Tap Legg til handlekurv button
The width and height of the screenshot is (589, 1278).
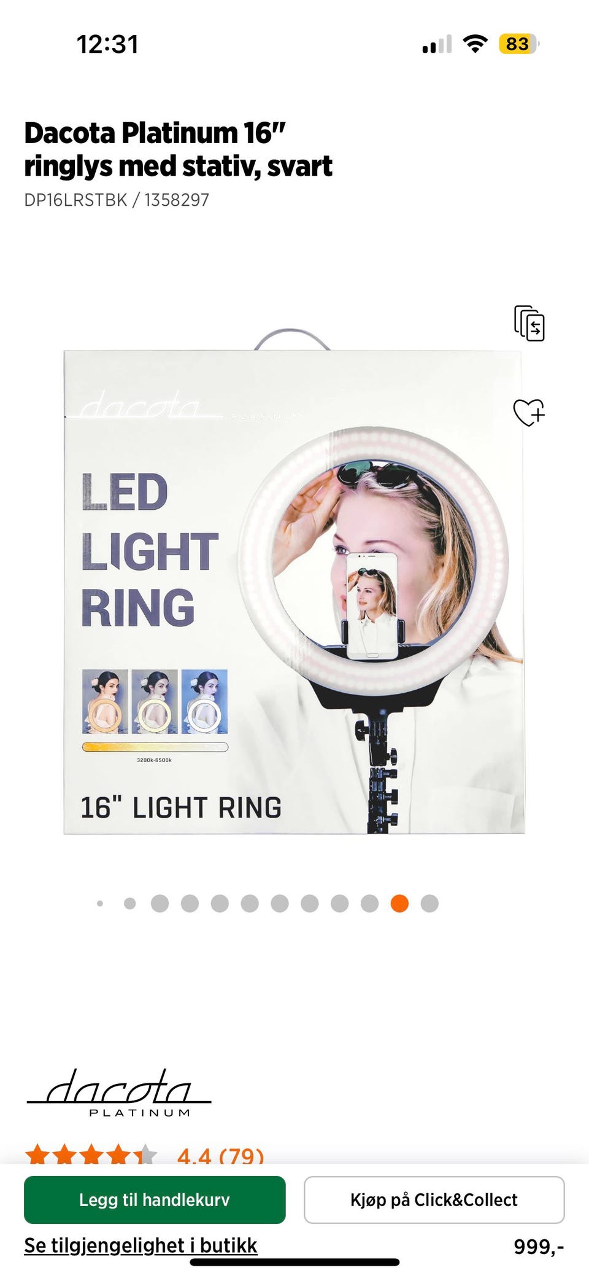[x=155, y=1199]
